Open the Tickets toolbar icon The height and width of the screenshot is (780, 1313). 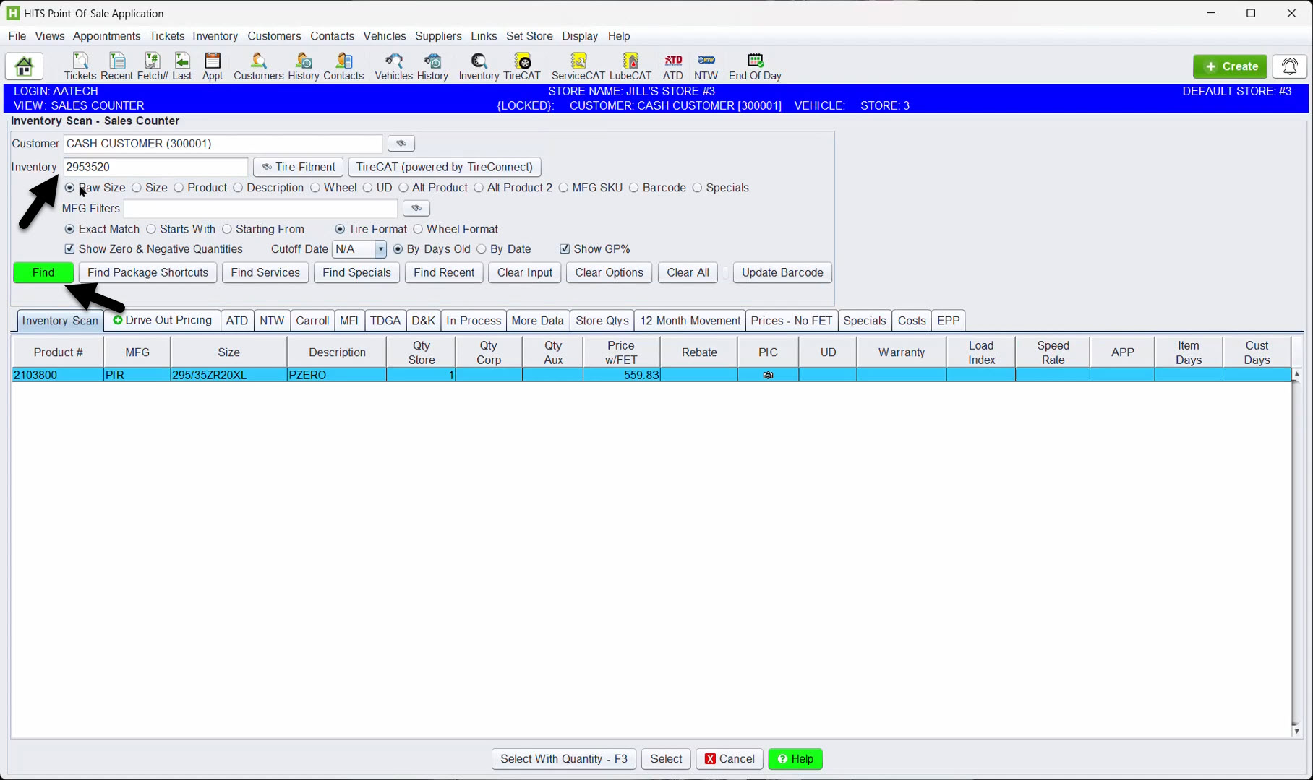point(80,66)
